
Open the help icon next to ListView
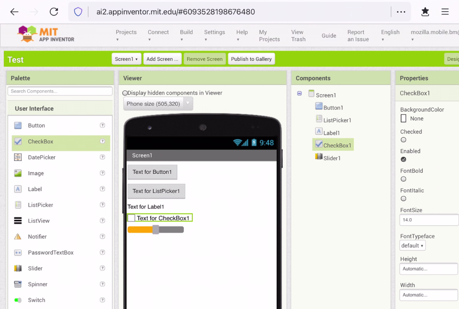(102, 220)
